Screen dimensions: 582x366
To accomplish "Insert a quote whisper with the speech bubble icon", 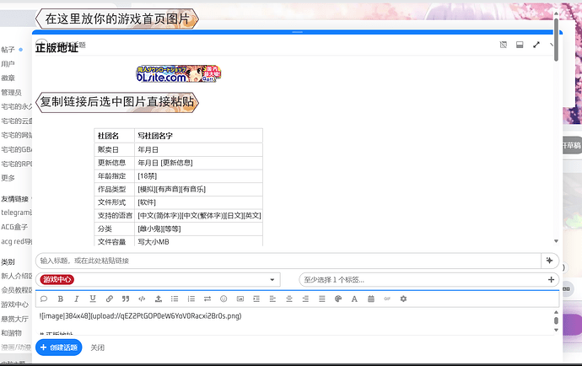I will click(x=44, y=299).
